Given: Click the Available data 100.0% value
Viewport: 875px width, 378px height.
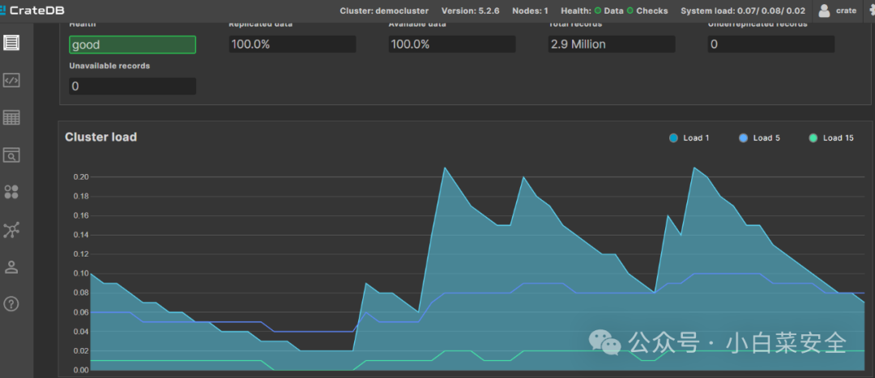Looking at the screenshot, I should 452,45.
